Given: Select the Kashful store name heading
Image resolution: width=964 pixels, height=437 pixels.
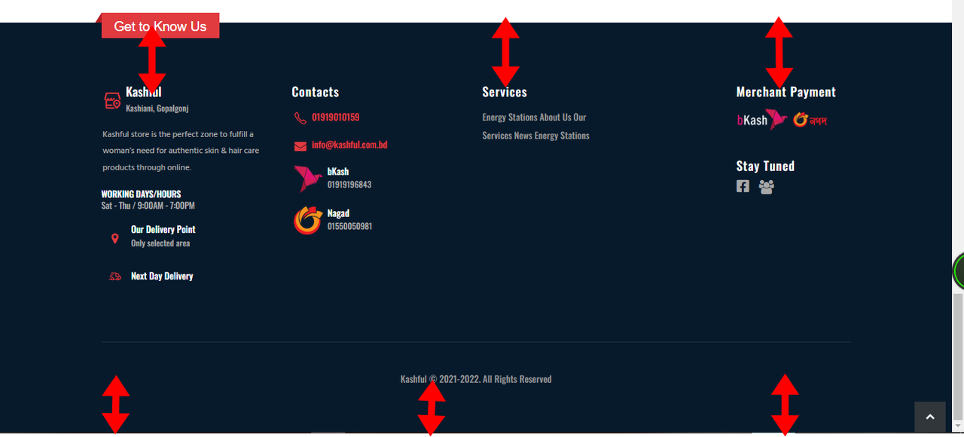Looking at the screenshot, I should (x=144, y=92).
